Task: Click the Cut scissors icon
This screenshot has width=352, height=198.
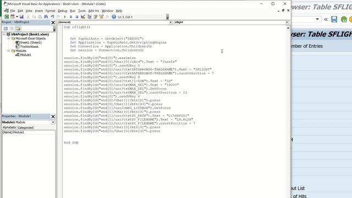Action: pyautogui.click(x=28, y=17)
